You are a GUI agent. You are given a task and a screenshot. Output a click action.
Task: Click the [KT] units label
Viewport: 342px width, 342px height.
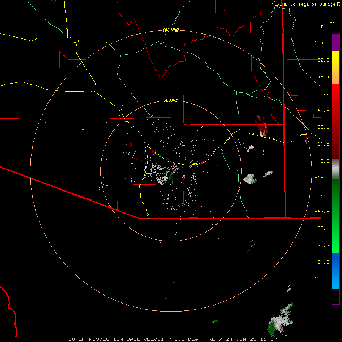[324, 26]
